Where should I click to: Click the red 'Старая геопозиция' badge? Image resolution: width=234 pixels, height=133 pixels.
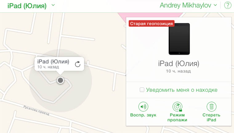151,24
